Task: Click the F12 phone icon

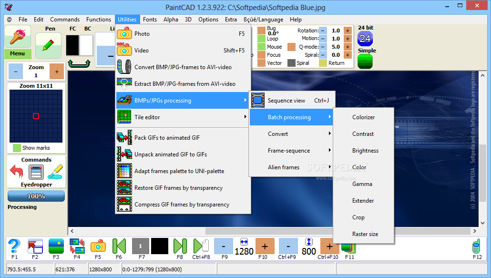Action: (476, 246)
